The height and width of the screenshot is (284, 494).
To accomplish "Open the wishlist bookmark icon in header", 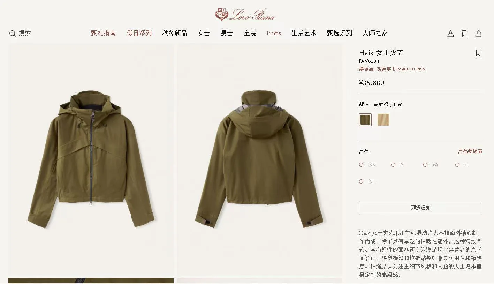I will pos(464,33).
